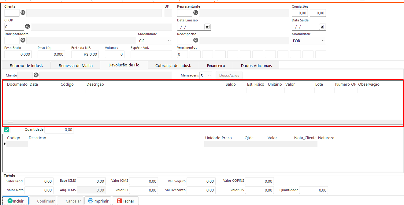Open the Data Emissão calendar icon
The width and height of the screenshot is (404, 205).
pos(208,27)
